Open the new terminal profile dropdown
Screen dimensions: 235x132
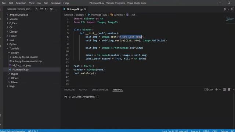pos(220,89)
